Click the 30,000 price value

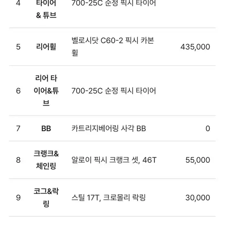coord(198,198)
